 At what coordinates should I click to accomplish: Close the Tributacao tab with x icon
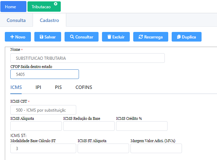point(56,4)
